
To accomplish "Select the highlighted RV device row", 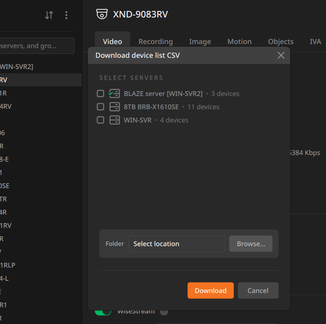I will pos(41,80).
